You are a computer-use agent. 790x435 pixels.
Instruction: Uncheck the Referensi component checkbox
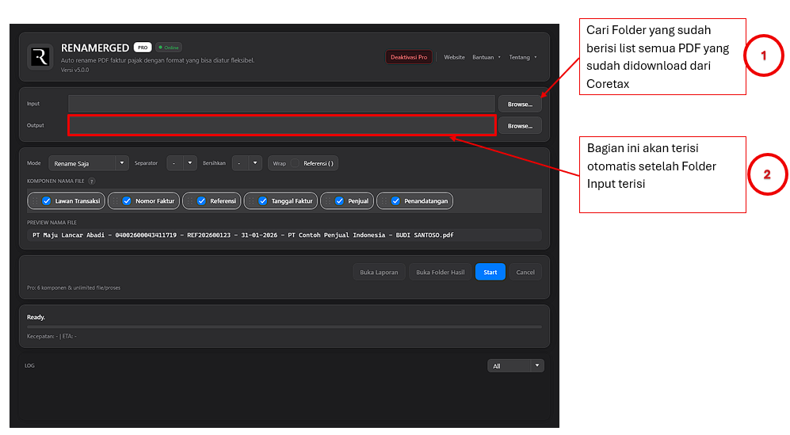point(201,200)
